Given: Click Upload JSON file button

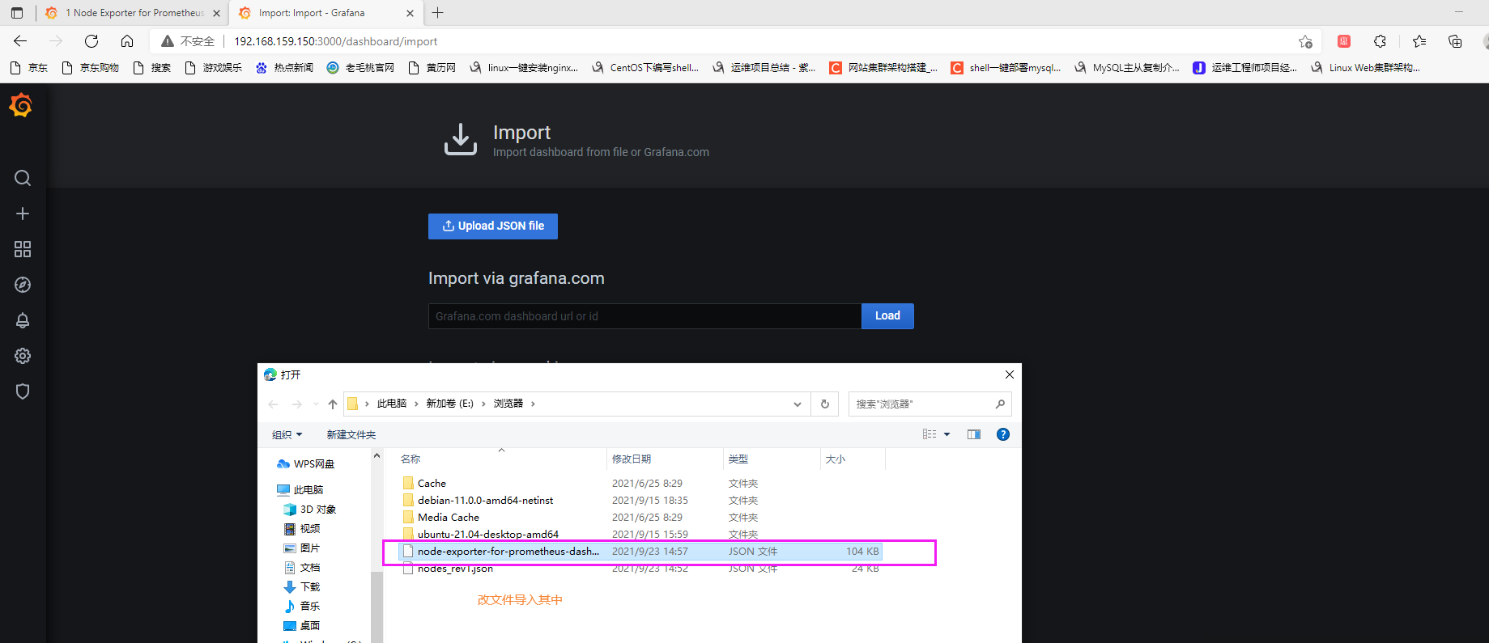Looking at the screenshot, I should [493, 226].
